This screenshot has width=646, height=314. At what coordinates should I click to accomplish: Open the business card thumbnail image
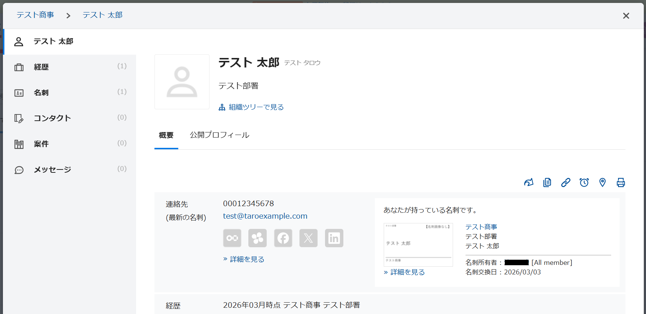[x=418, y=244]
